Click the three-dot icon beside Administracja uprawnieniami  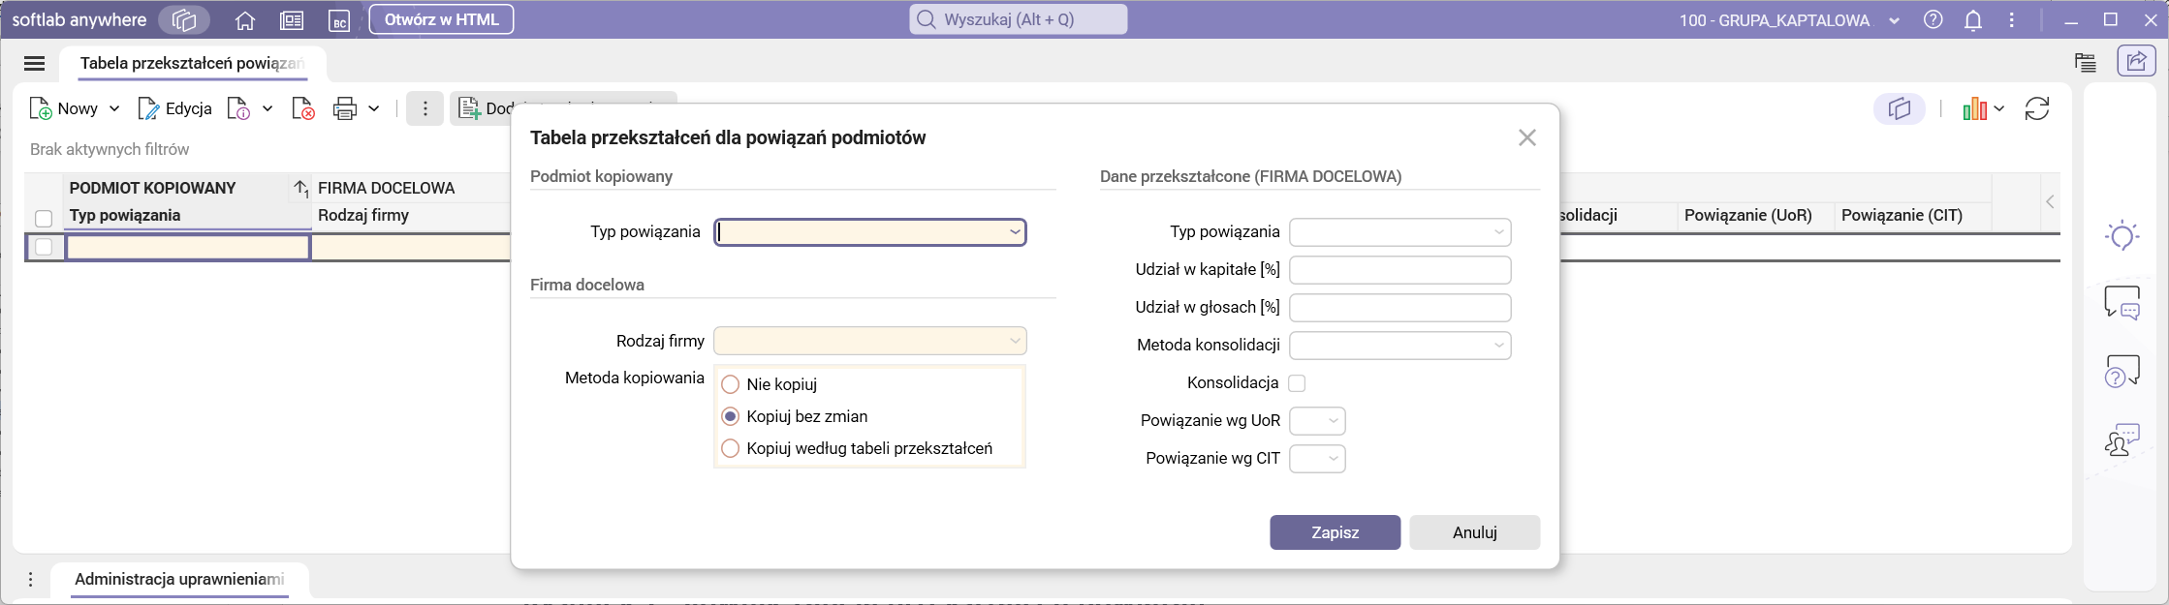(31, 579)
